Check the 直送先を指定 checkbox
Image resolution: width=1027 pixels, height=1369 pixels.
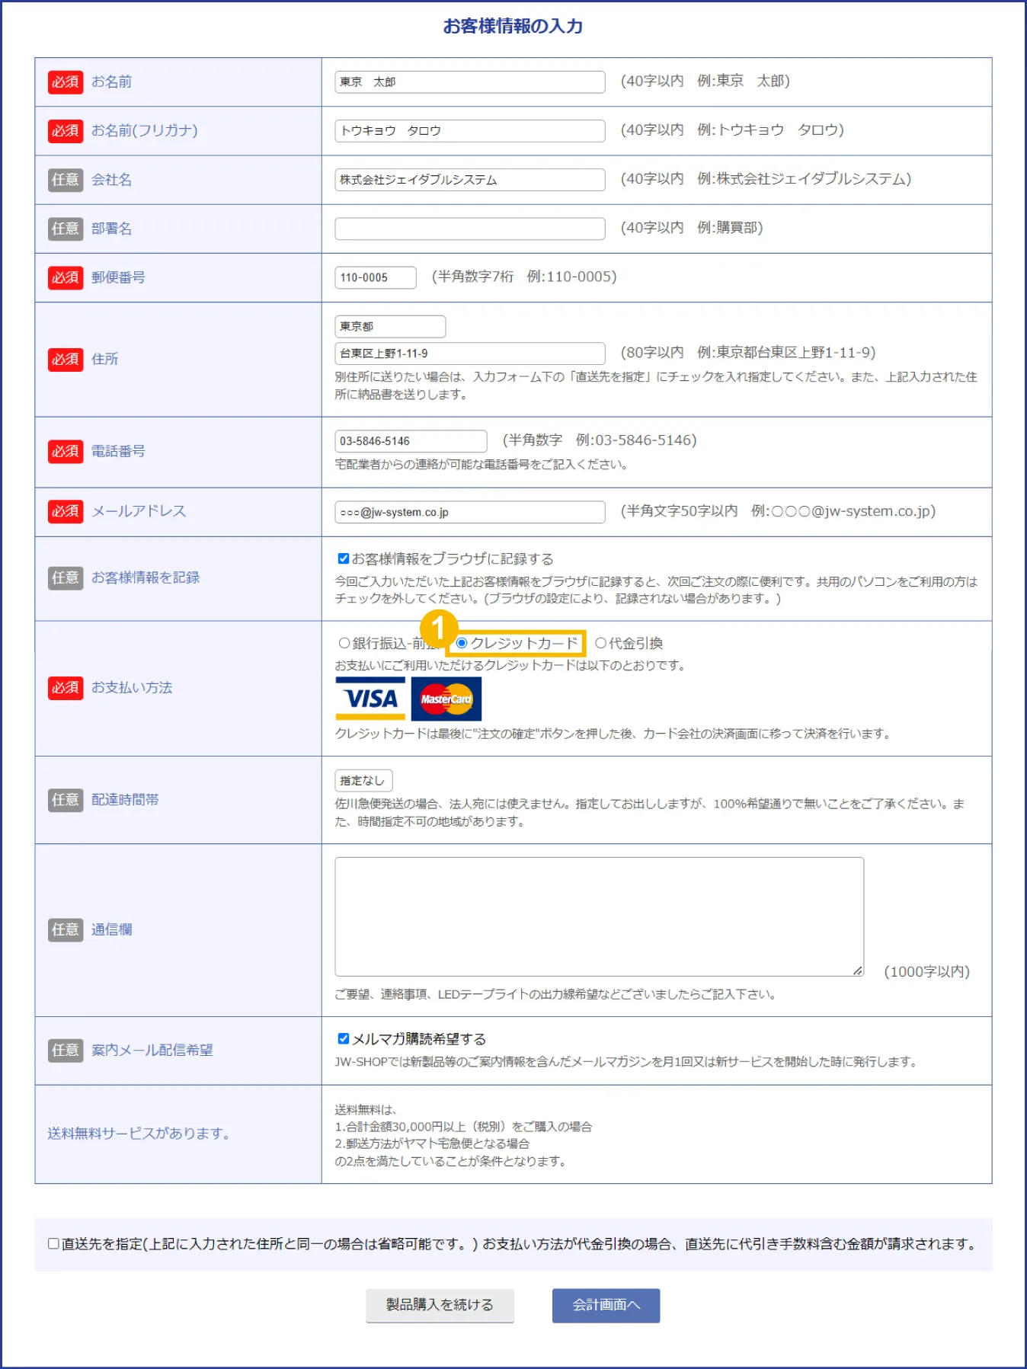(x=53, y=1243)
